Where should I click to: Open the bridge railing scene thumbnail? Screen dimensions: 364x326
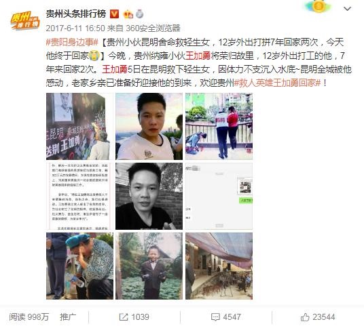click(x=219, y=127)
